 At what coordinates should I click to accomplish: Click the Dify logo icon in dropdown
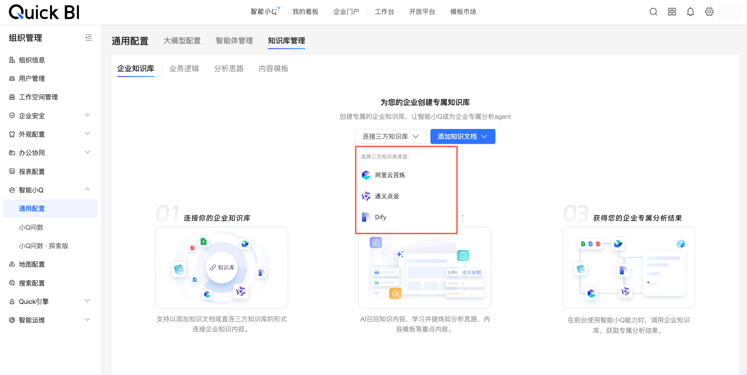[366, 217]
